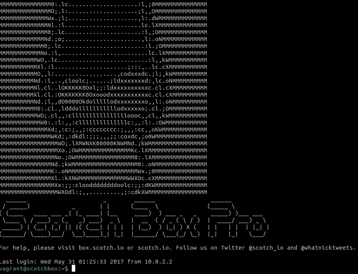Image resolution: width=358 pixels, height=274 pixels.
Task: Click the Scotch Box Pro ASCII logo
Action: coord(135,218)
